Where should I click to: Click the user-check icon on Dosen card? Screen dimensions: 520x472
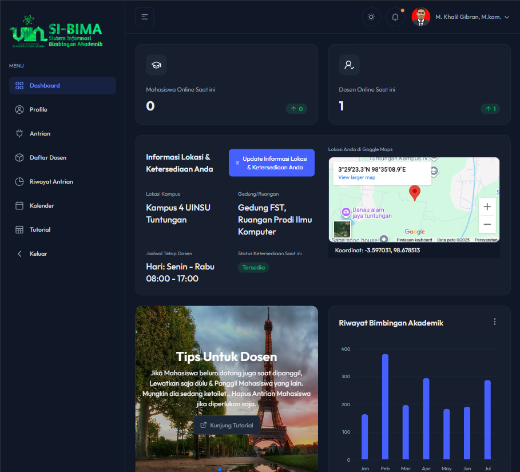(349, 65)
